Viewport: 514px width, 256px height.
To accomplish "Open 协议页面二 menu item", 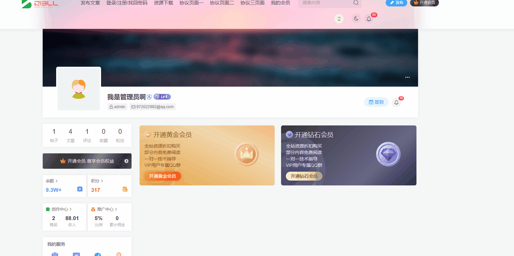I will [x=222, y=3].
